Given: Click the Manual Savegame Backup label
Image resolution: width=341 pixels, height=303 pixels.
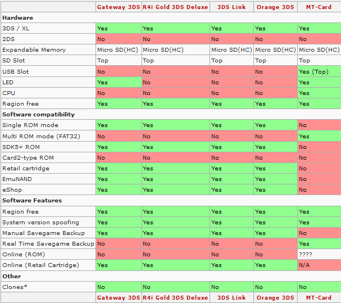Looking at the screenshot, I should pos(43,233).
